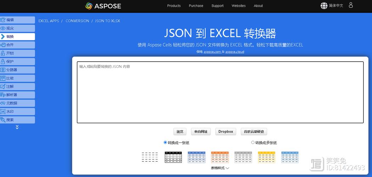Screen dimensions: 372x177
Task: Open the Products menu
Action: point(174,6)
